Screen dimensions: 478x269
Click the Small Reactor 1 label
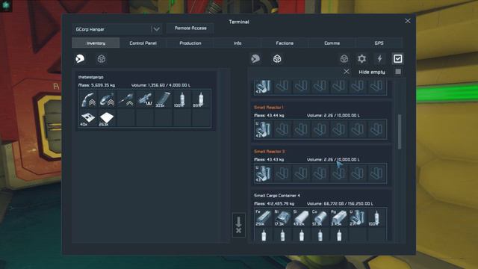pos(269,108)
